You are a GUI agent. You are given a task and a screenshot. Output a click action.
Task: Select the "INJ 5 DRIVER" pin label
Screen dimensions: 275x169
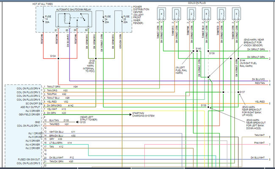click(x=33, y=141)
